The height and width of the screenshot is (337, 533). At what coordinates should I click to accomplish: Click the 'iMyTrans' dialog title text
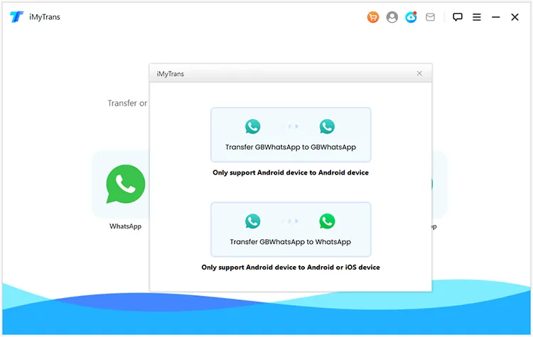(171, 74)
